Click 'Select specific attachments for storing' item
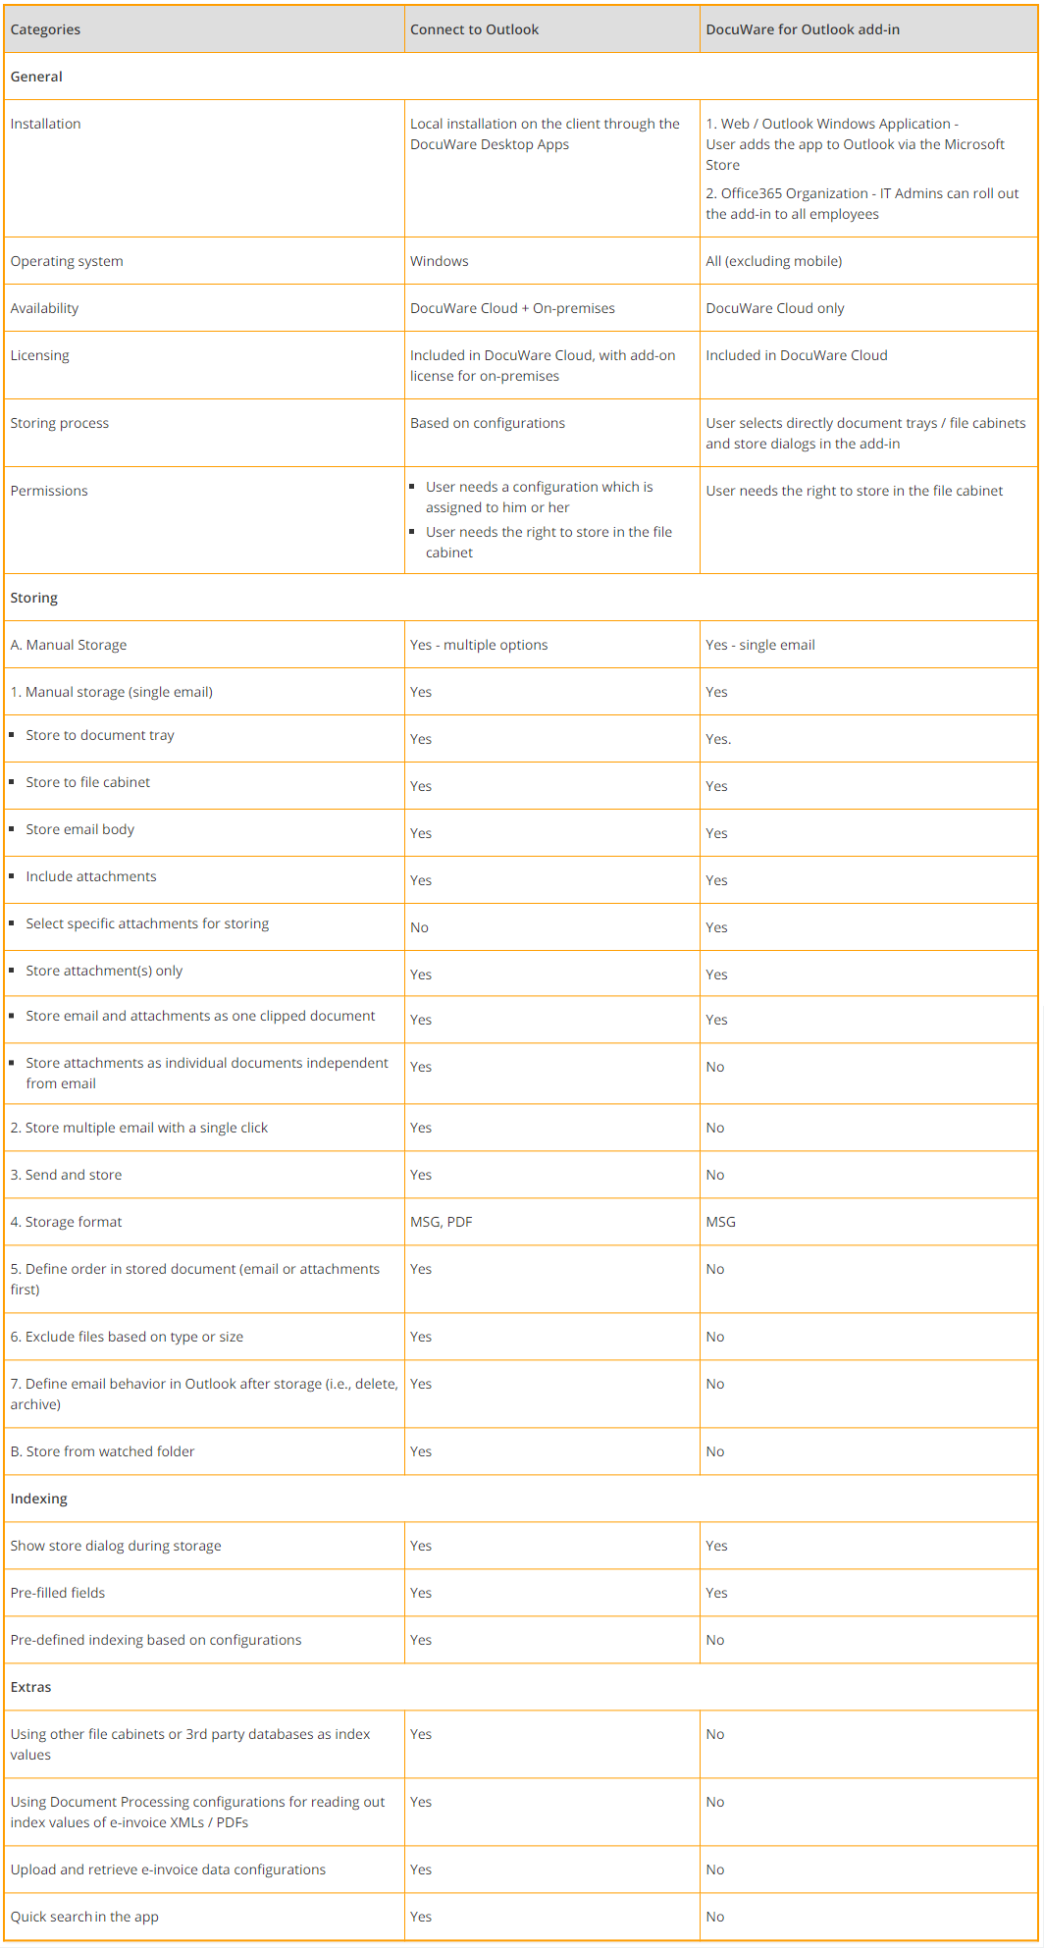 click(147, 923)
